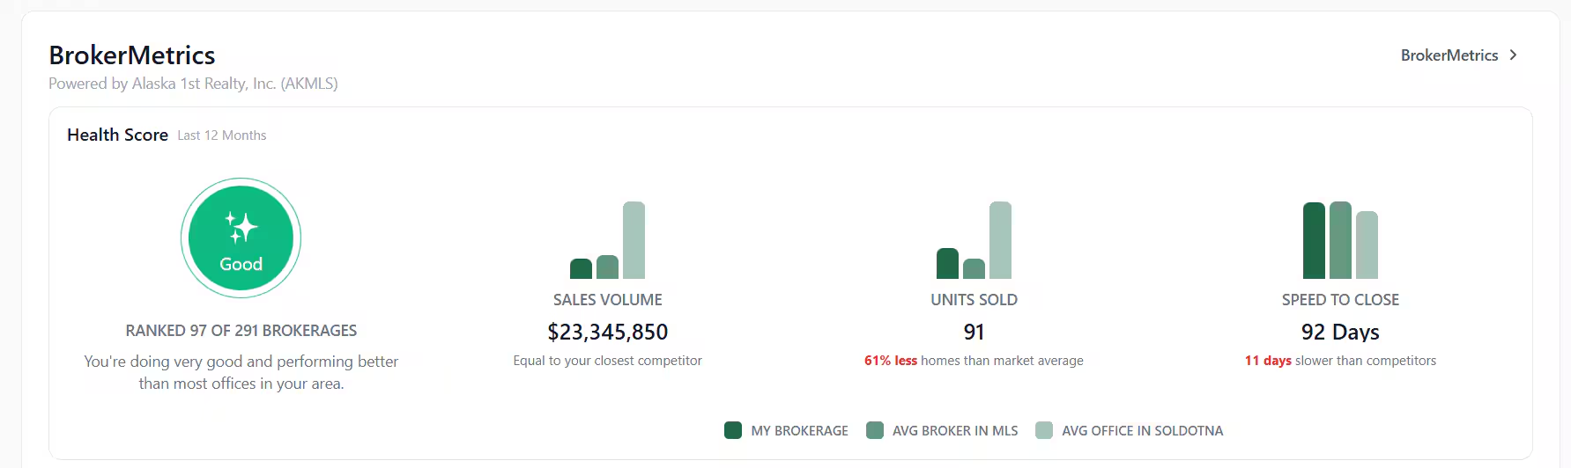This screenshot has height=468, width=1571.
Task: Click the 92 Days speed value
Action: 1340,332
